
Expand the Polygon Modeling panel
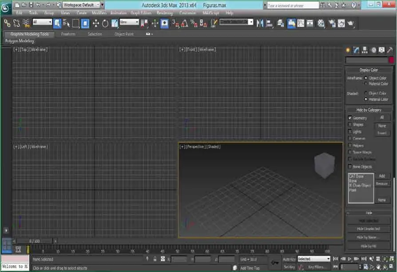pos(20,41)
